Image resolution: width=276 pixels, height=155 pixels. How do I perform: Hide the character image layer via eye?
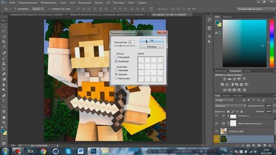216,131
